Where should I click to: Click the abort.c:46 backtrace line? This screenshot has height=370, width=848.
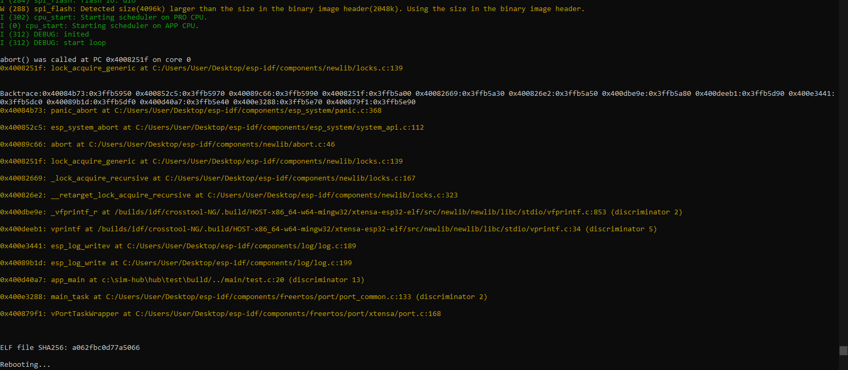(167, 145)
